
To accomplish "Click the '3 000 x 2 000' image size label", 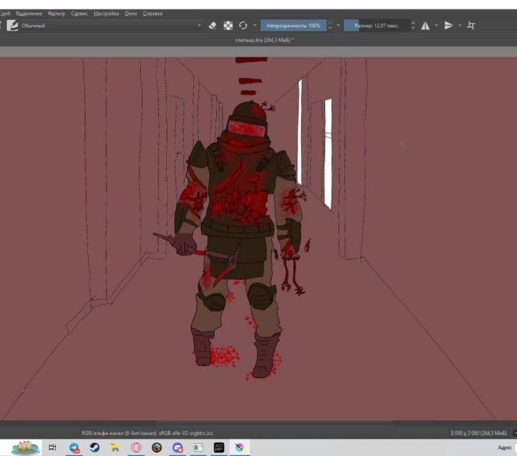I will (478, 433).
